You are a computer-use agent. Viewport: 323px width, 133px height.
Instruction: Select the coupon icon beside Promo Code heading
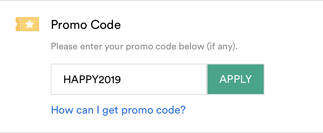point(27,24)
